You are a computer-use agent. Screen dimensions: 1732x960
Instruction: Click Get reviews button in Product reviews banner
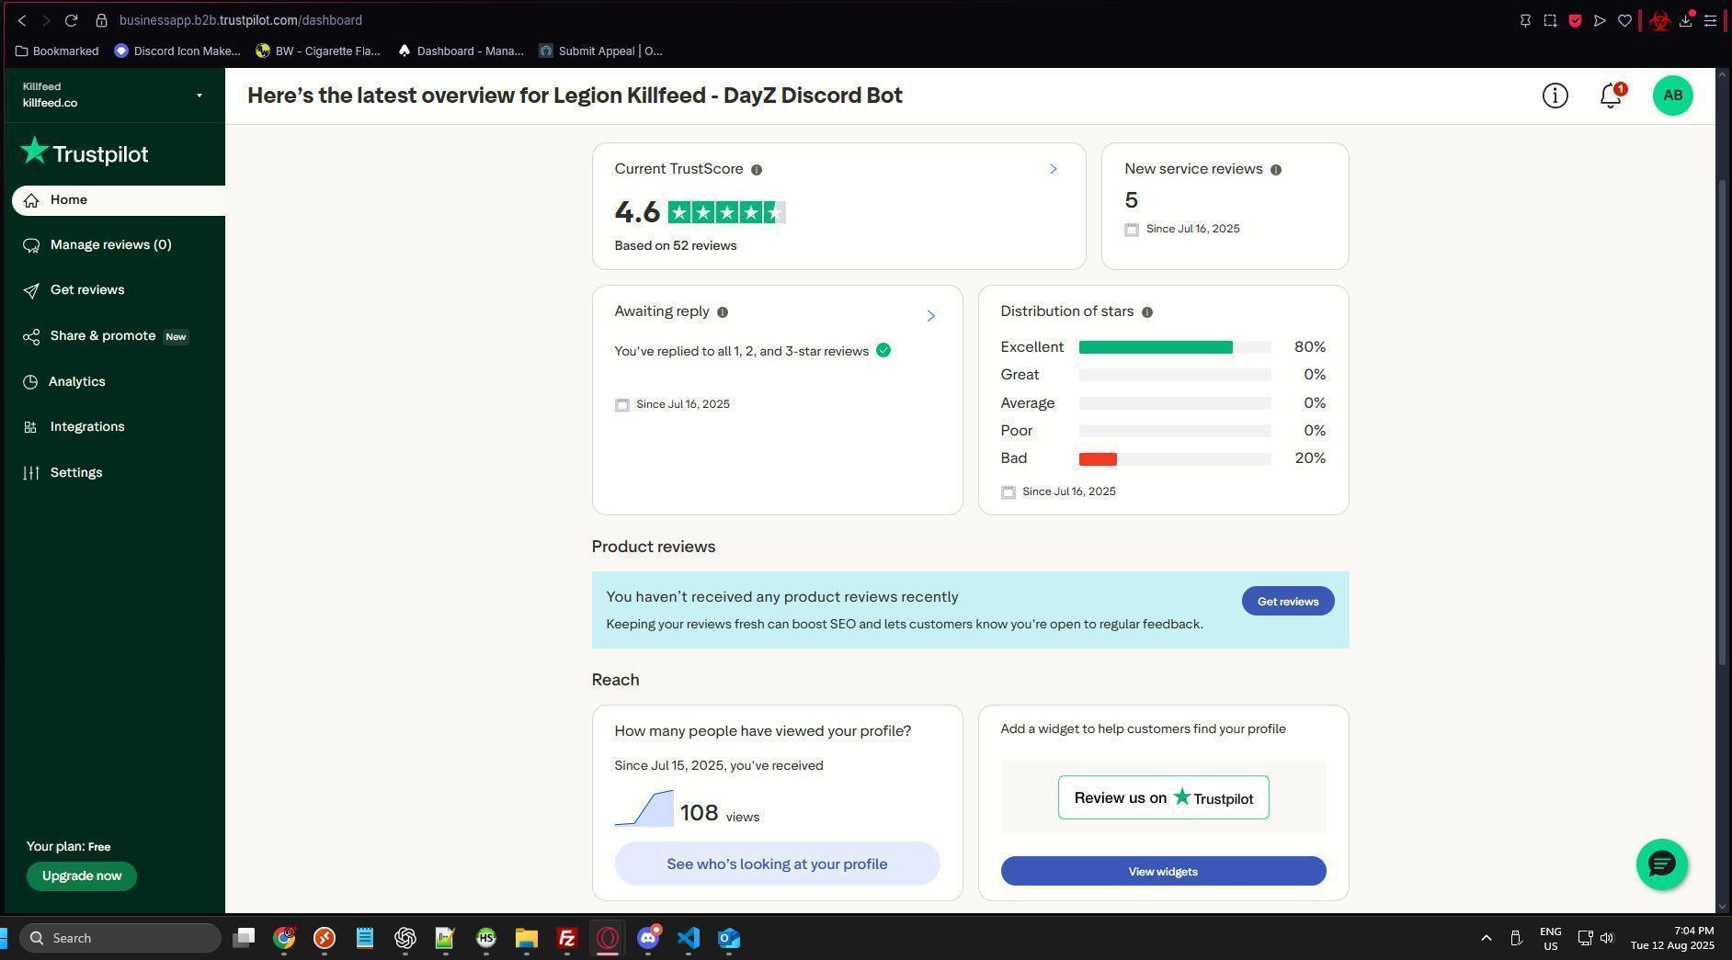1288,602
